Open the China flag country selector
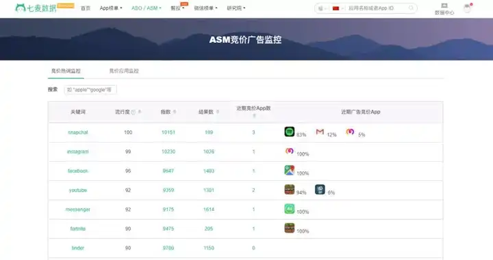This screenshot has width=493, height=260. 337,8
